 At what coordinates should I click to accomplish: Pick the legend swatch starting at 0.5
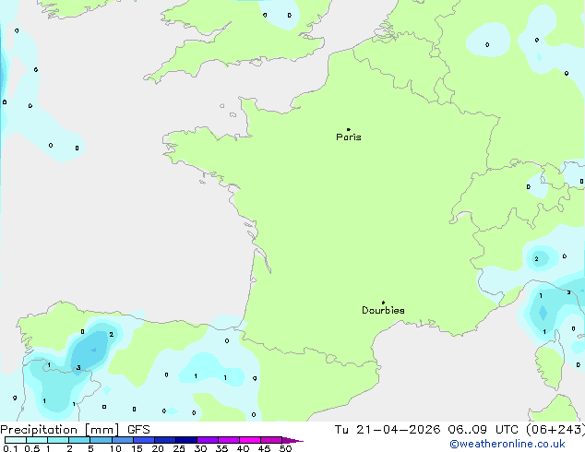pos(37,440)
